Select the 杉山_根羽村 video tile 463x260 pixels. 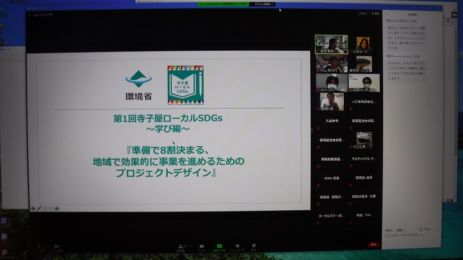(331, 64)
